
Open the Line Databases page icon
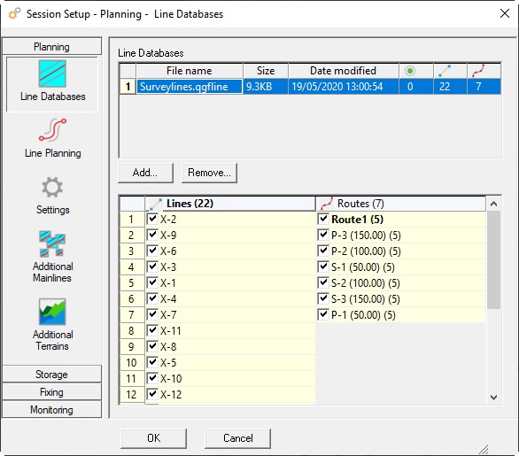[x=52, y=73]
